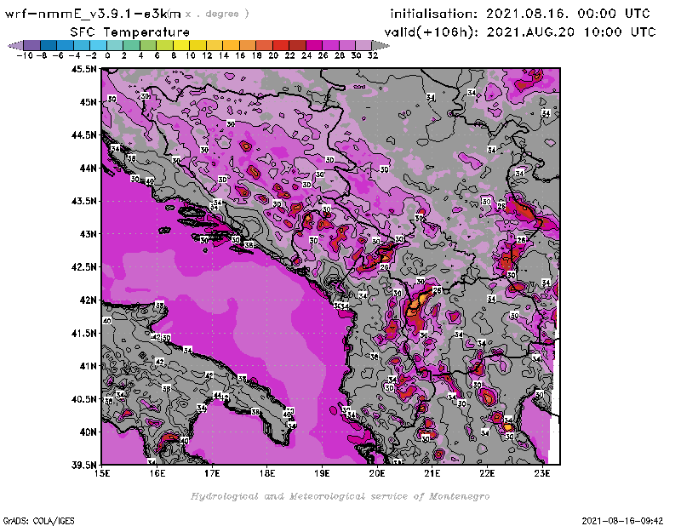Click the orange swatch for 14 to 16
Screen dimensions: 681x526
(231, 45)
